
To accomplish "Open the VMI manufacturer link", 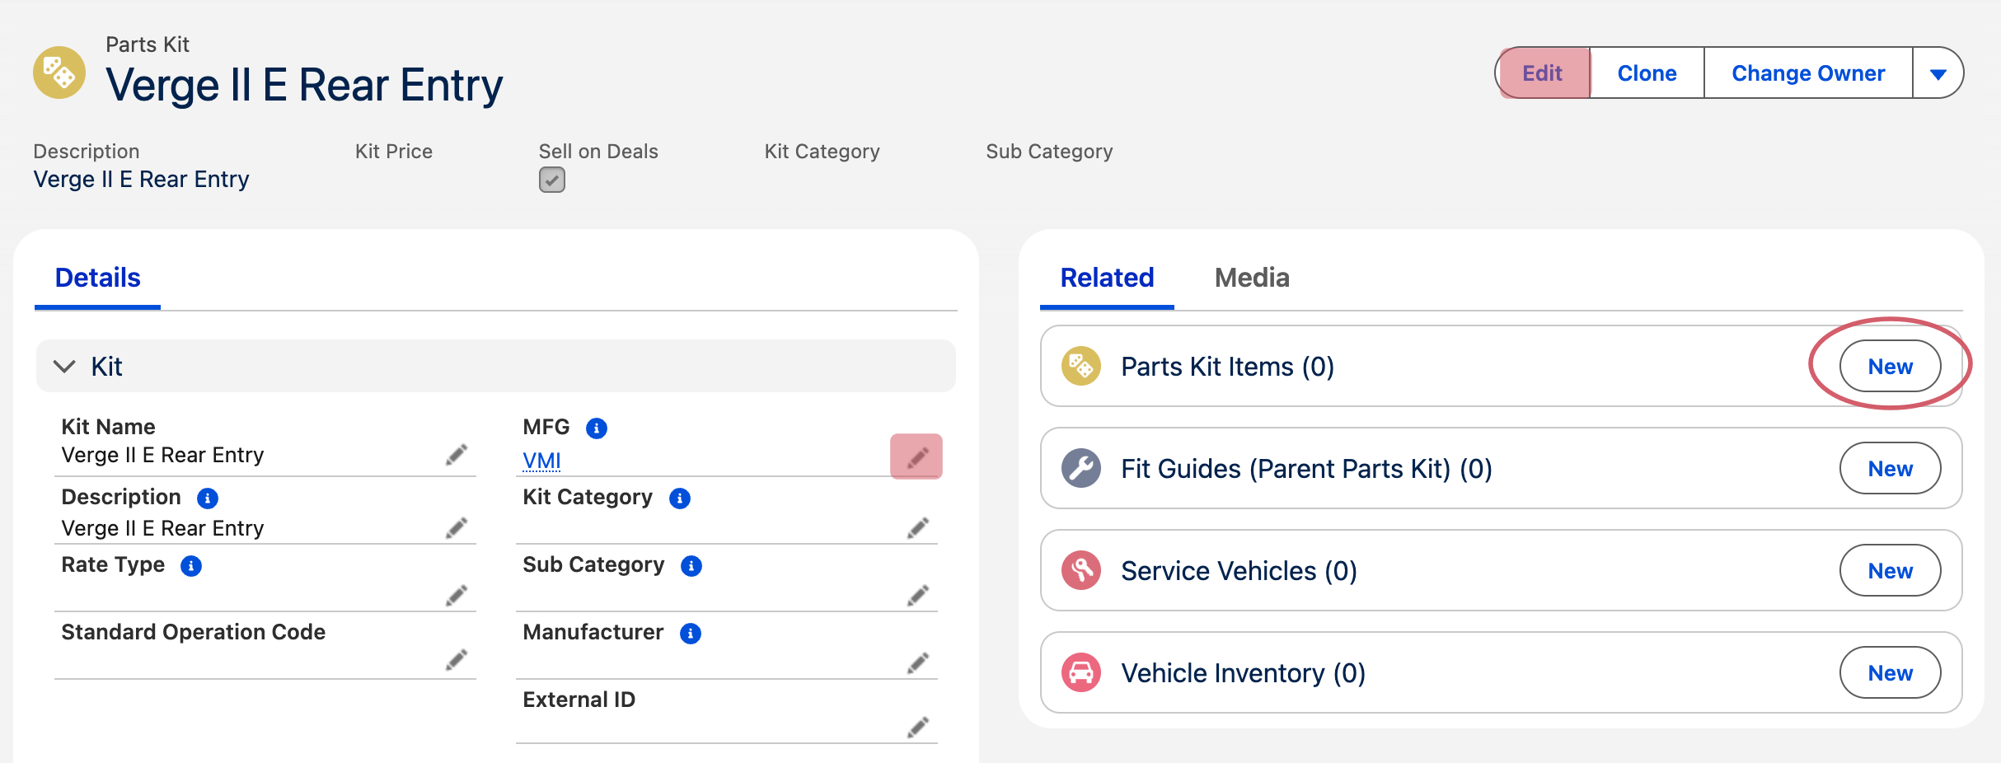I will pos(541,460).
